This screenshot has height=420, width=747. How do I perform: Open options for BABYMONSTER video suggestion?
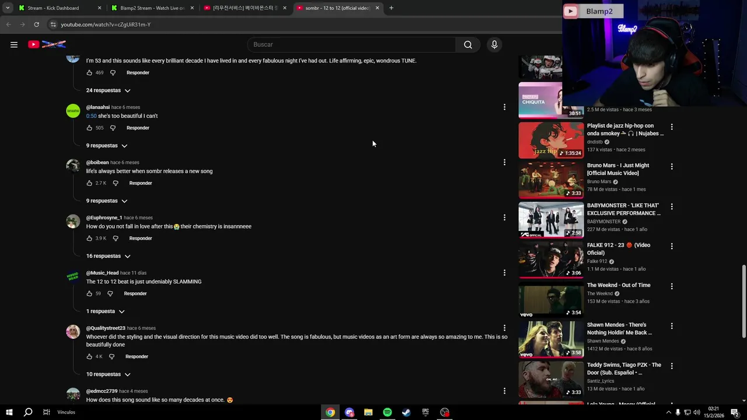672,206
